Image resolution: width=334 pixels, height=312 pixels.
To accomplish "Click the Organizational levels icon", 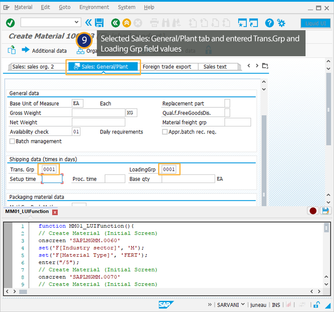I will [80, 51].
